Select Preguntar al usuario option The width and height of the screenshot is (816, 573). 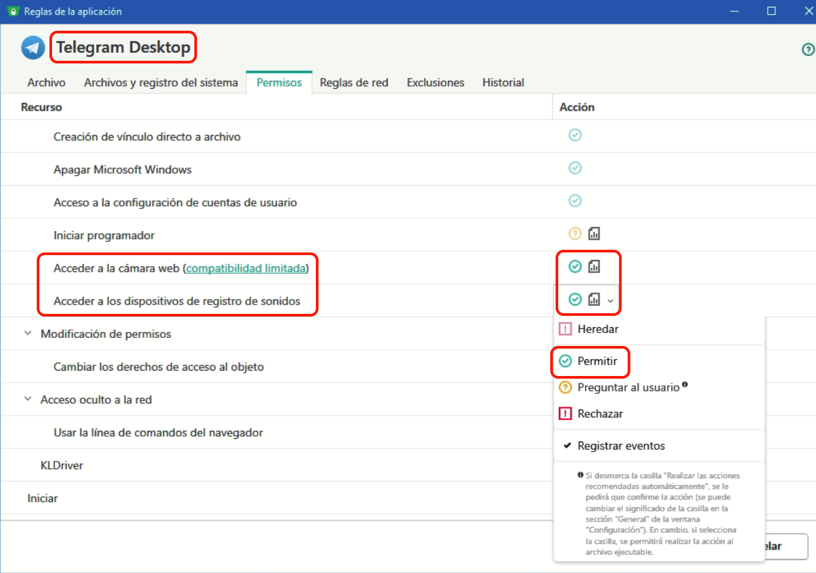click(658, 387)
